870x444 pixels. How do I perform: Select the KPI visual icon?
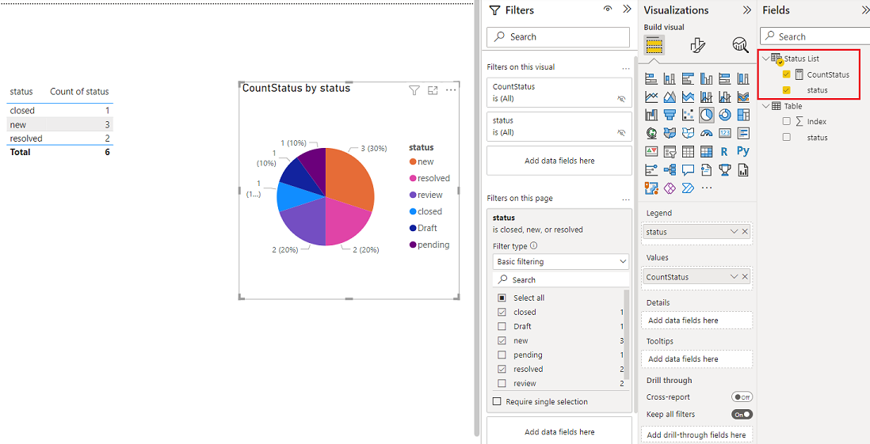[651, 151]
